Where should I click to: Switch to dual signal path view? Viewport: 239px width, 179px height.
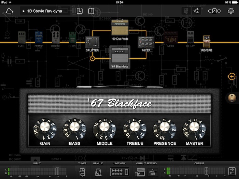(196, 11)
